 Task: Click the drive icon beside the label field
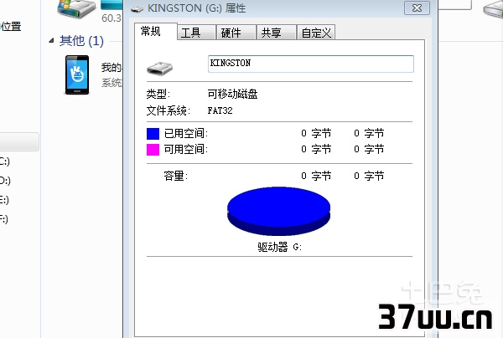click(x=159, y=68)
